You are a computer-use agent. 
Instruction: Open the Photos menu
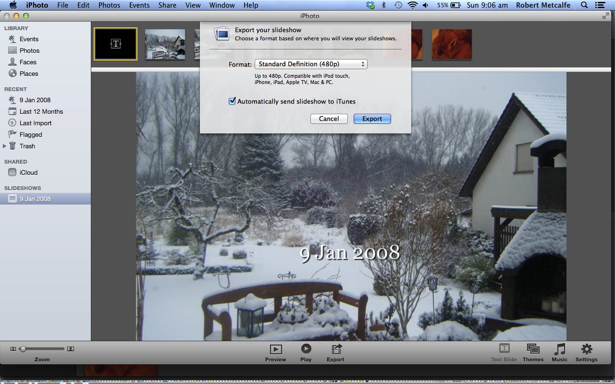pos(110,5)
